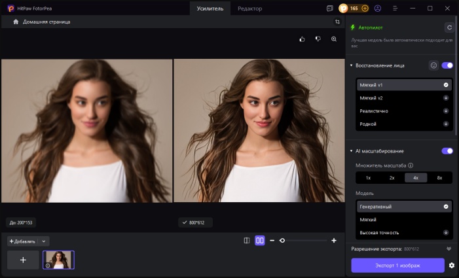Open the user account profile icon
The width and height of the screenshot is (459, 278).
click(377, 9)
